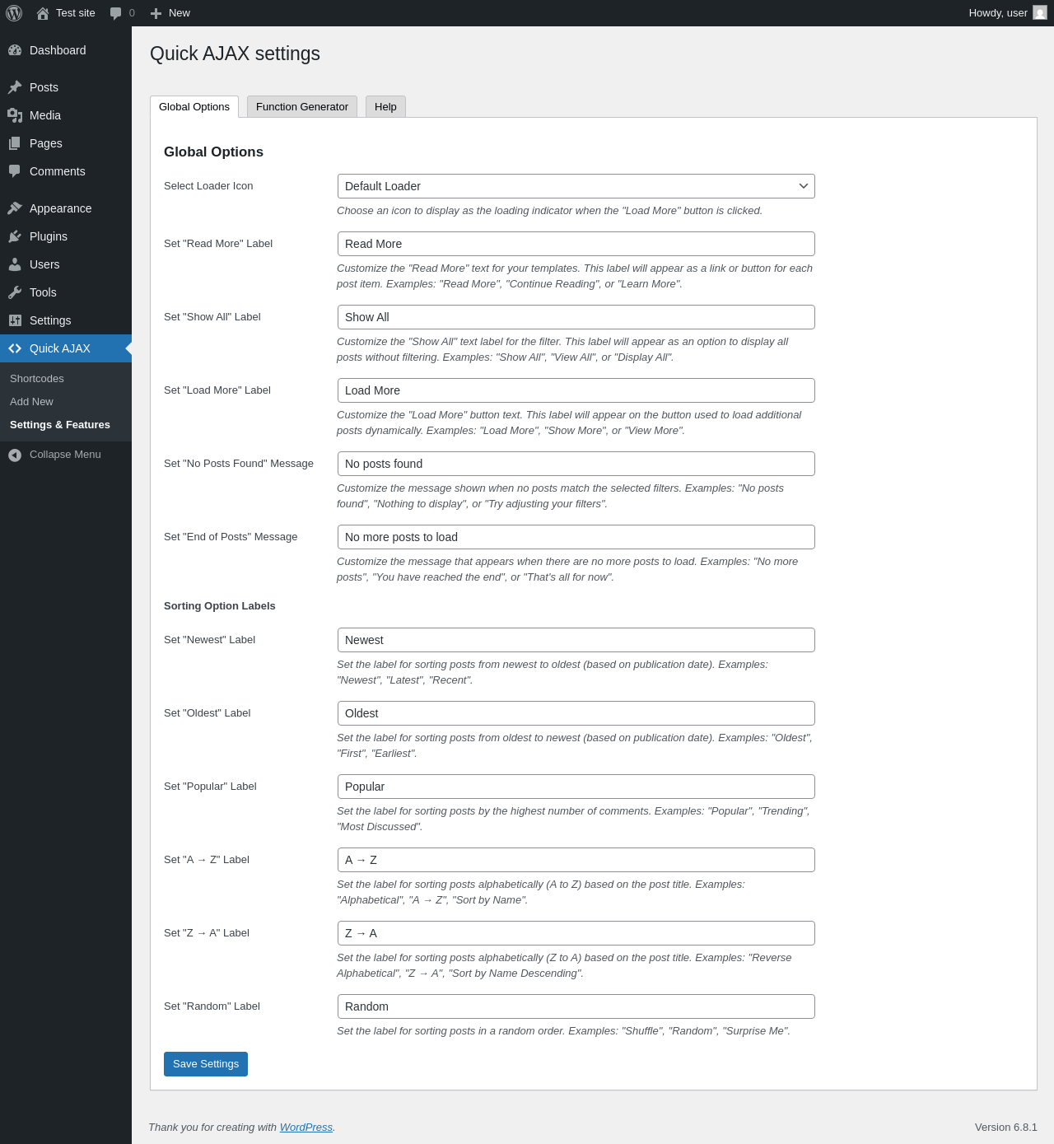Open the Dashboard menu label
Screen dimensions: 1054x1144
pyautogui.click(x=58, y=50)
